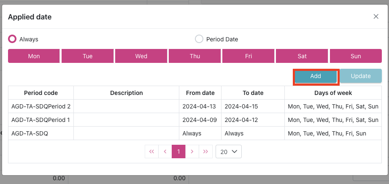This screenshot has height=184, width=389.
Task: Go to next page arrow
Action: tap(192, 152)
